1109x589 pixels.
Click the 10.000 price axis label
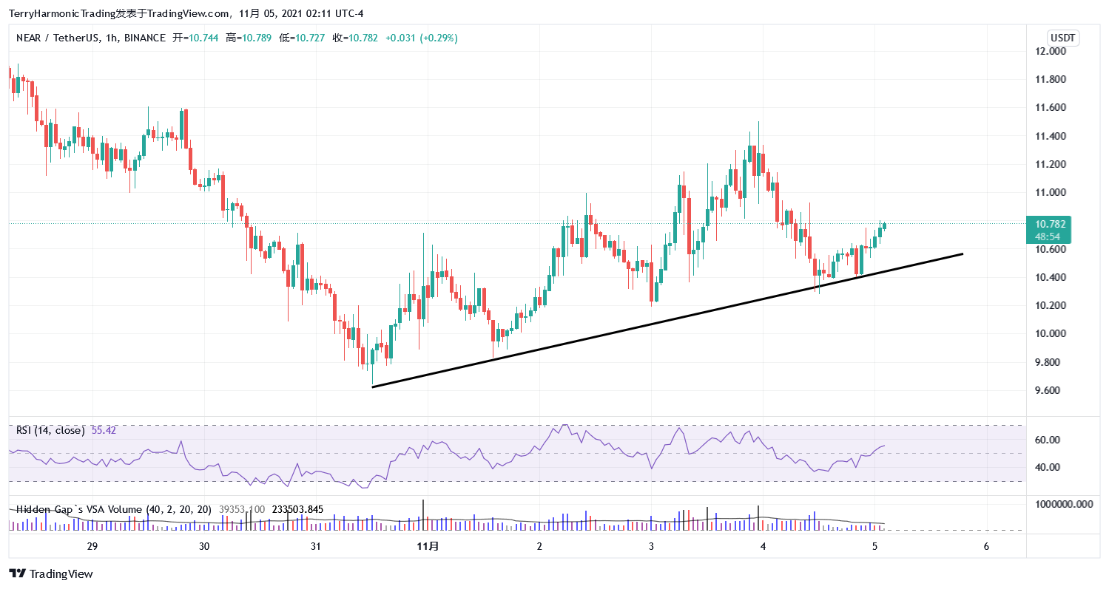coord(1051,334)
